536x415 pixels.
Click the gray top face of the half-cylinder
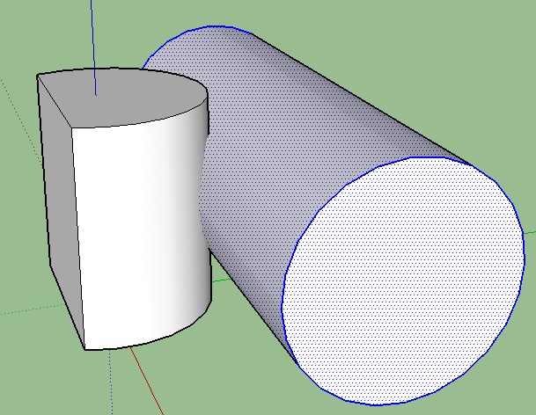132,98
